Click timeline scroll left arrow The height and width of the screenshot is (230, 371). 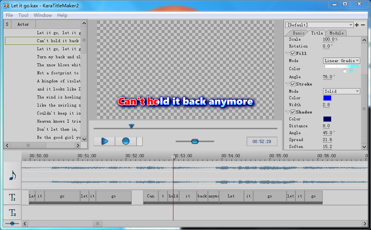pos(25,223)
